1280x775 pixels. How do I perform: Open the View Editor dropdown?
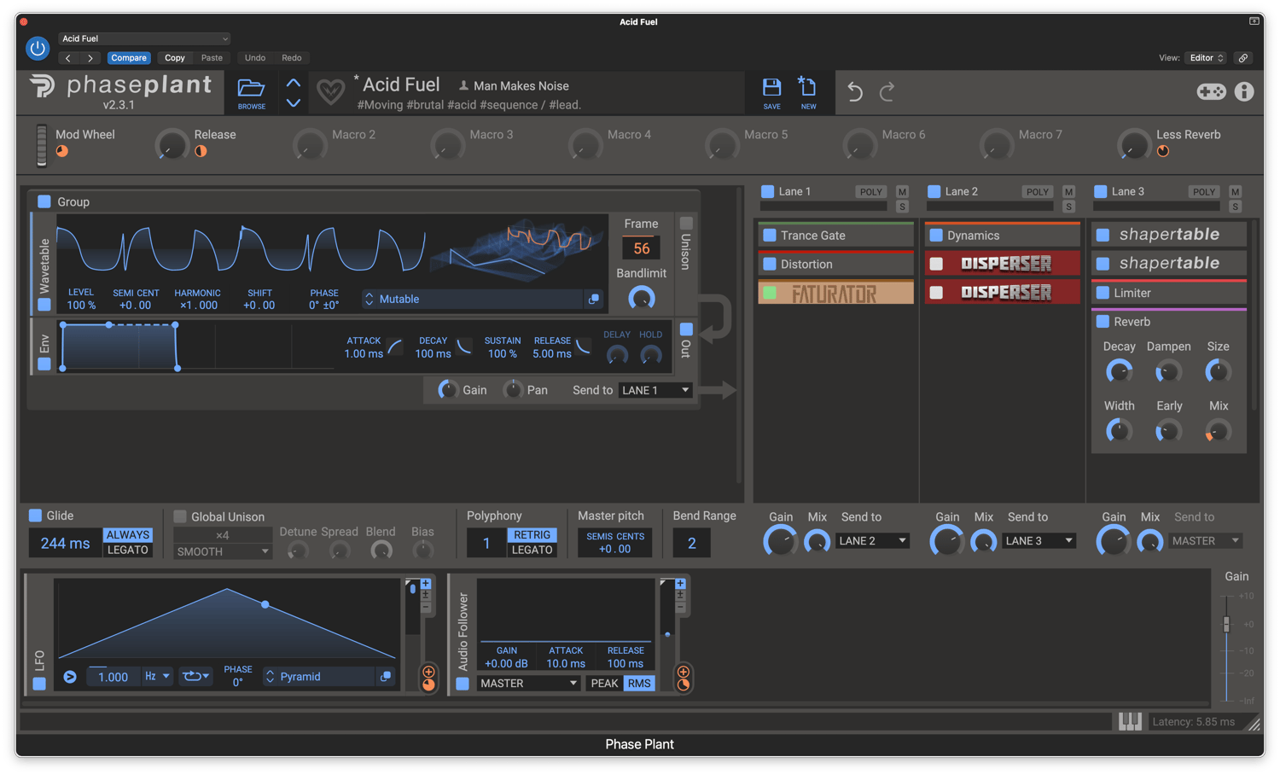[x=1206, y=58]
